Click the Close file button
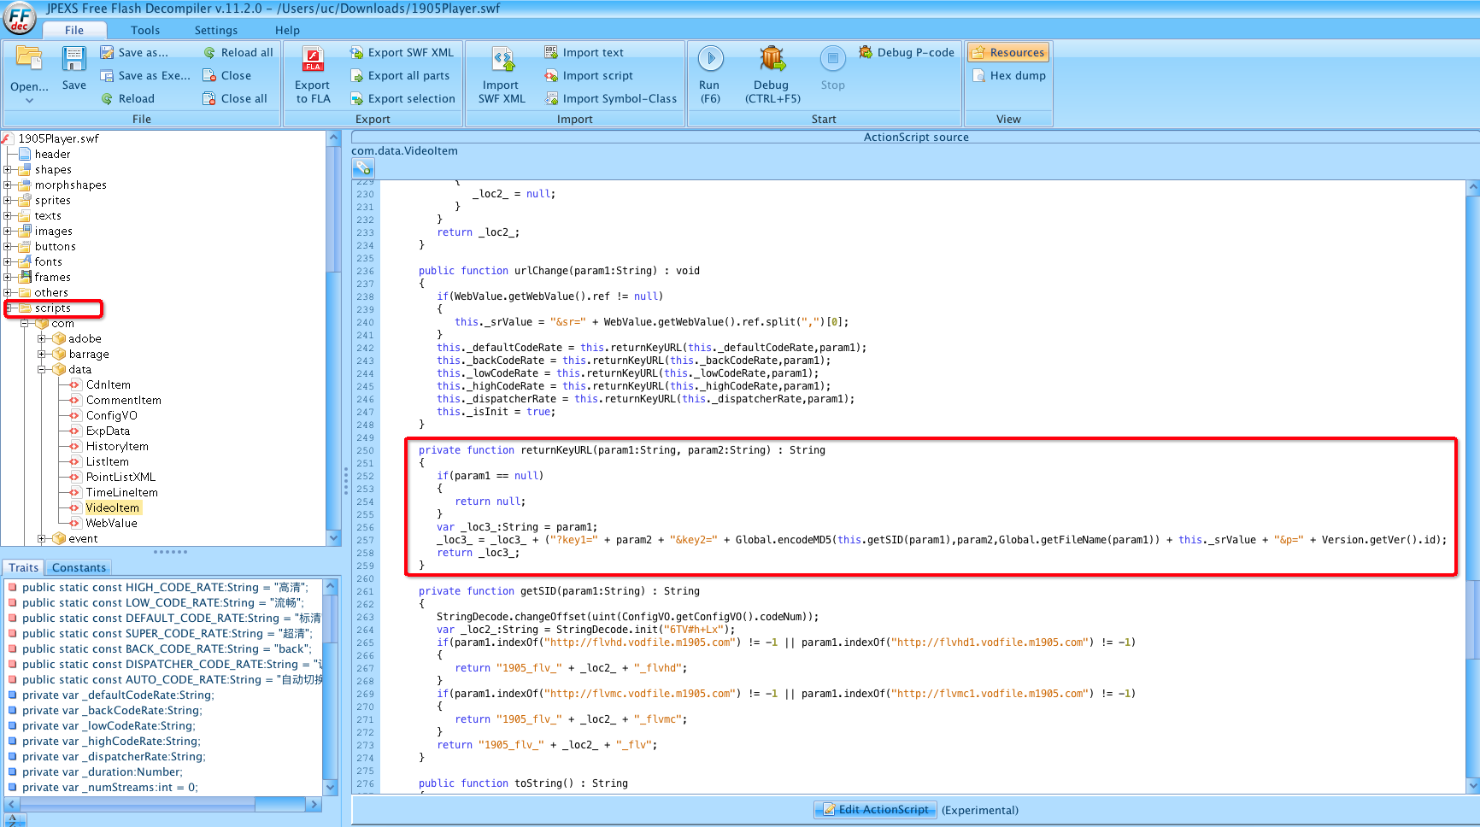 click(x=227, y=75)
